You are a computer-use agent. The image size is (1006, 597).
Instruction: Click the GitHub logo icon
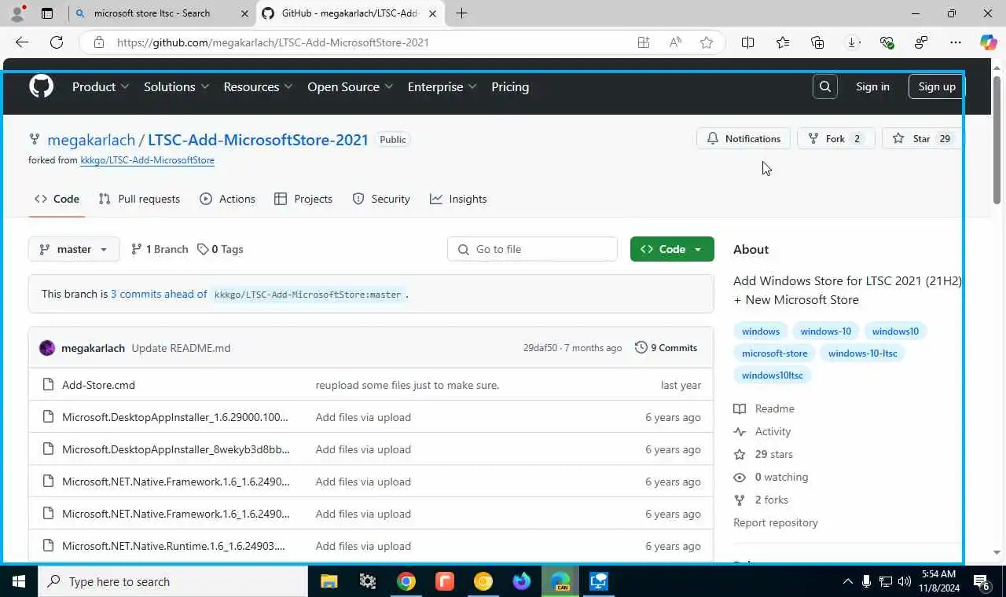tap(41, 86)
